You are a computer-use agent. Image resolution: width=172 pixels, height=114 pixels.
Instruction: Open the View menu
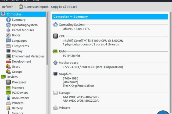pos(26,1)
